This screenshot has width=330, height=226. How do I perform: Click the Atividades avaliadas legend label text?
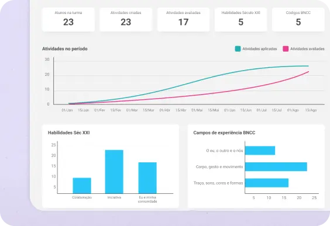[x=307, y=48]
